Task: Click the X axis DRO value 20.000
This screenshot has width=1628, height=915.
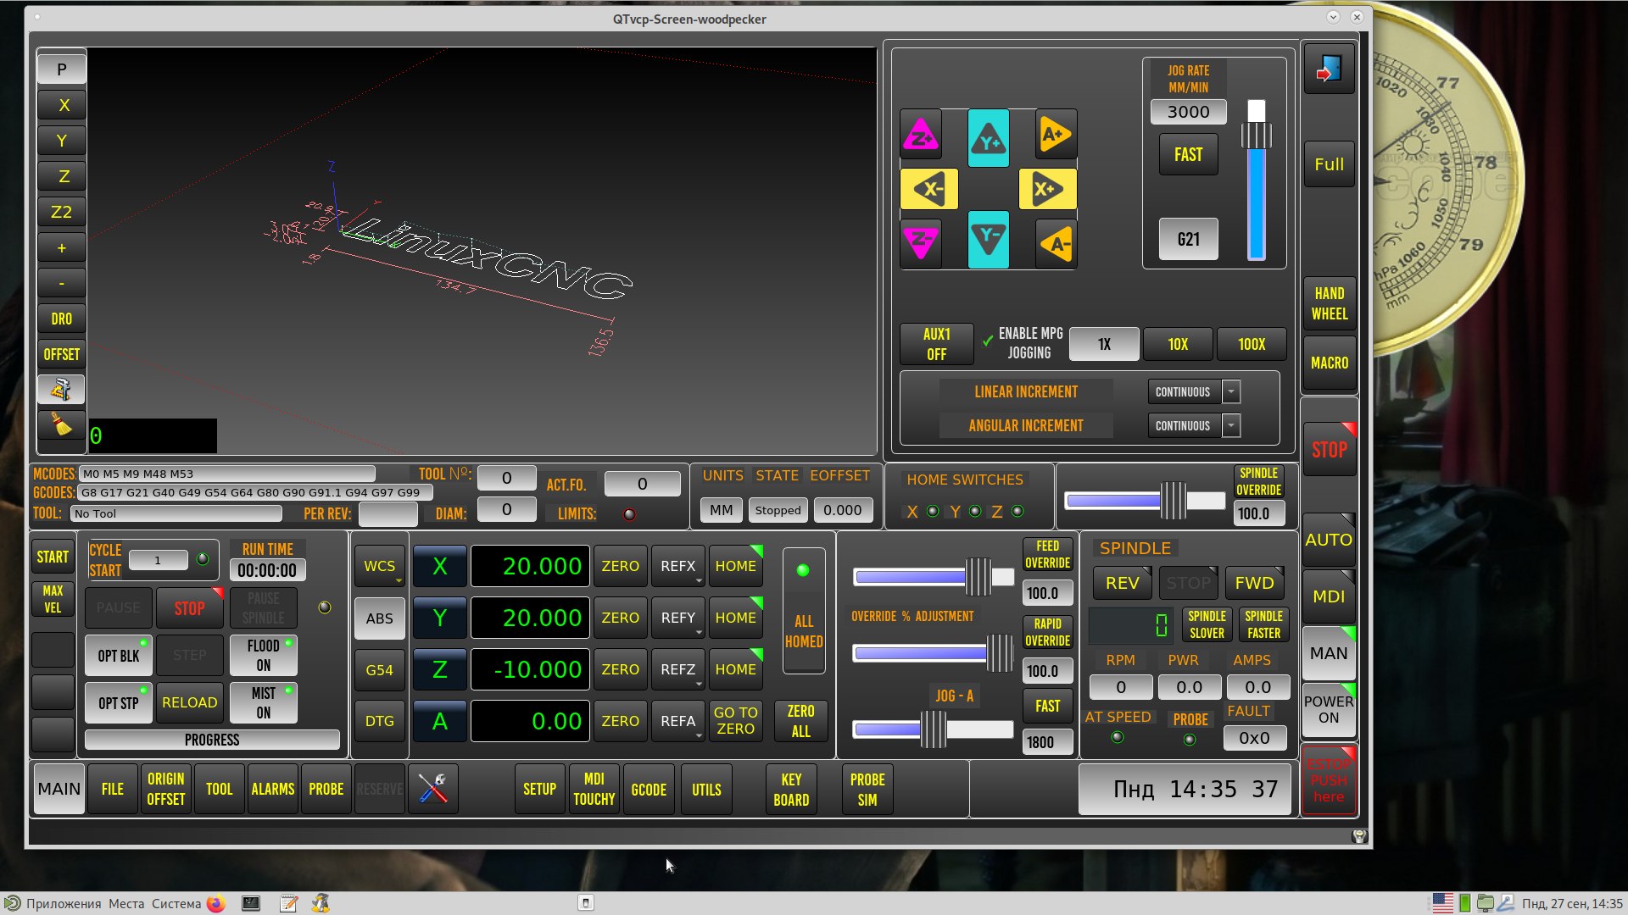Action: [x=531, y=566]
